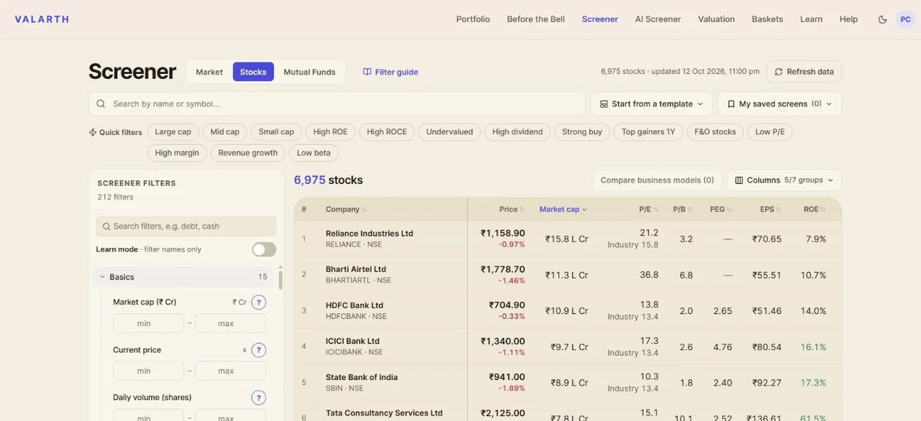Sort by P/E column arrow
Screen dimensions: 921x421
pos(655,210)
